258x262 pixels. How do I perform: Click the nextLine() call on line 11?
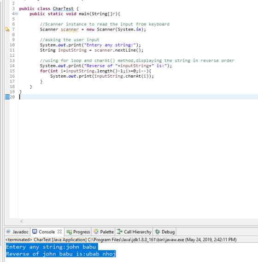tap(128, 50)
